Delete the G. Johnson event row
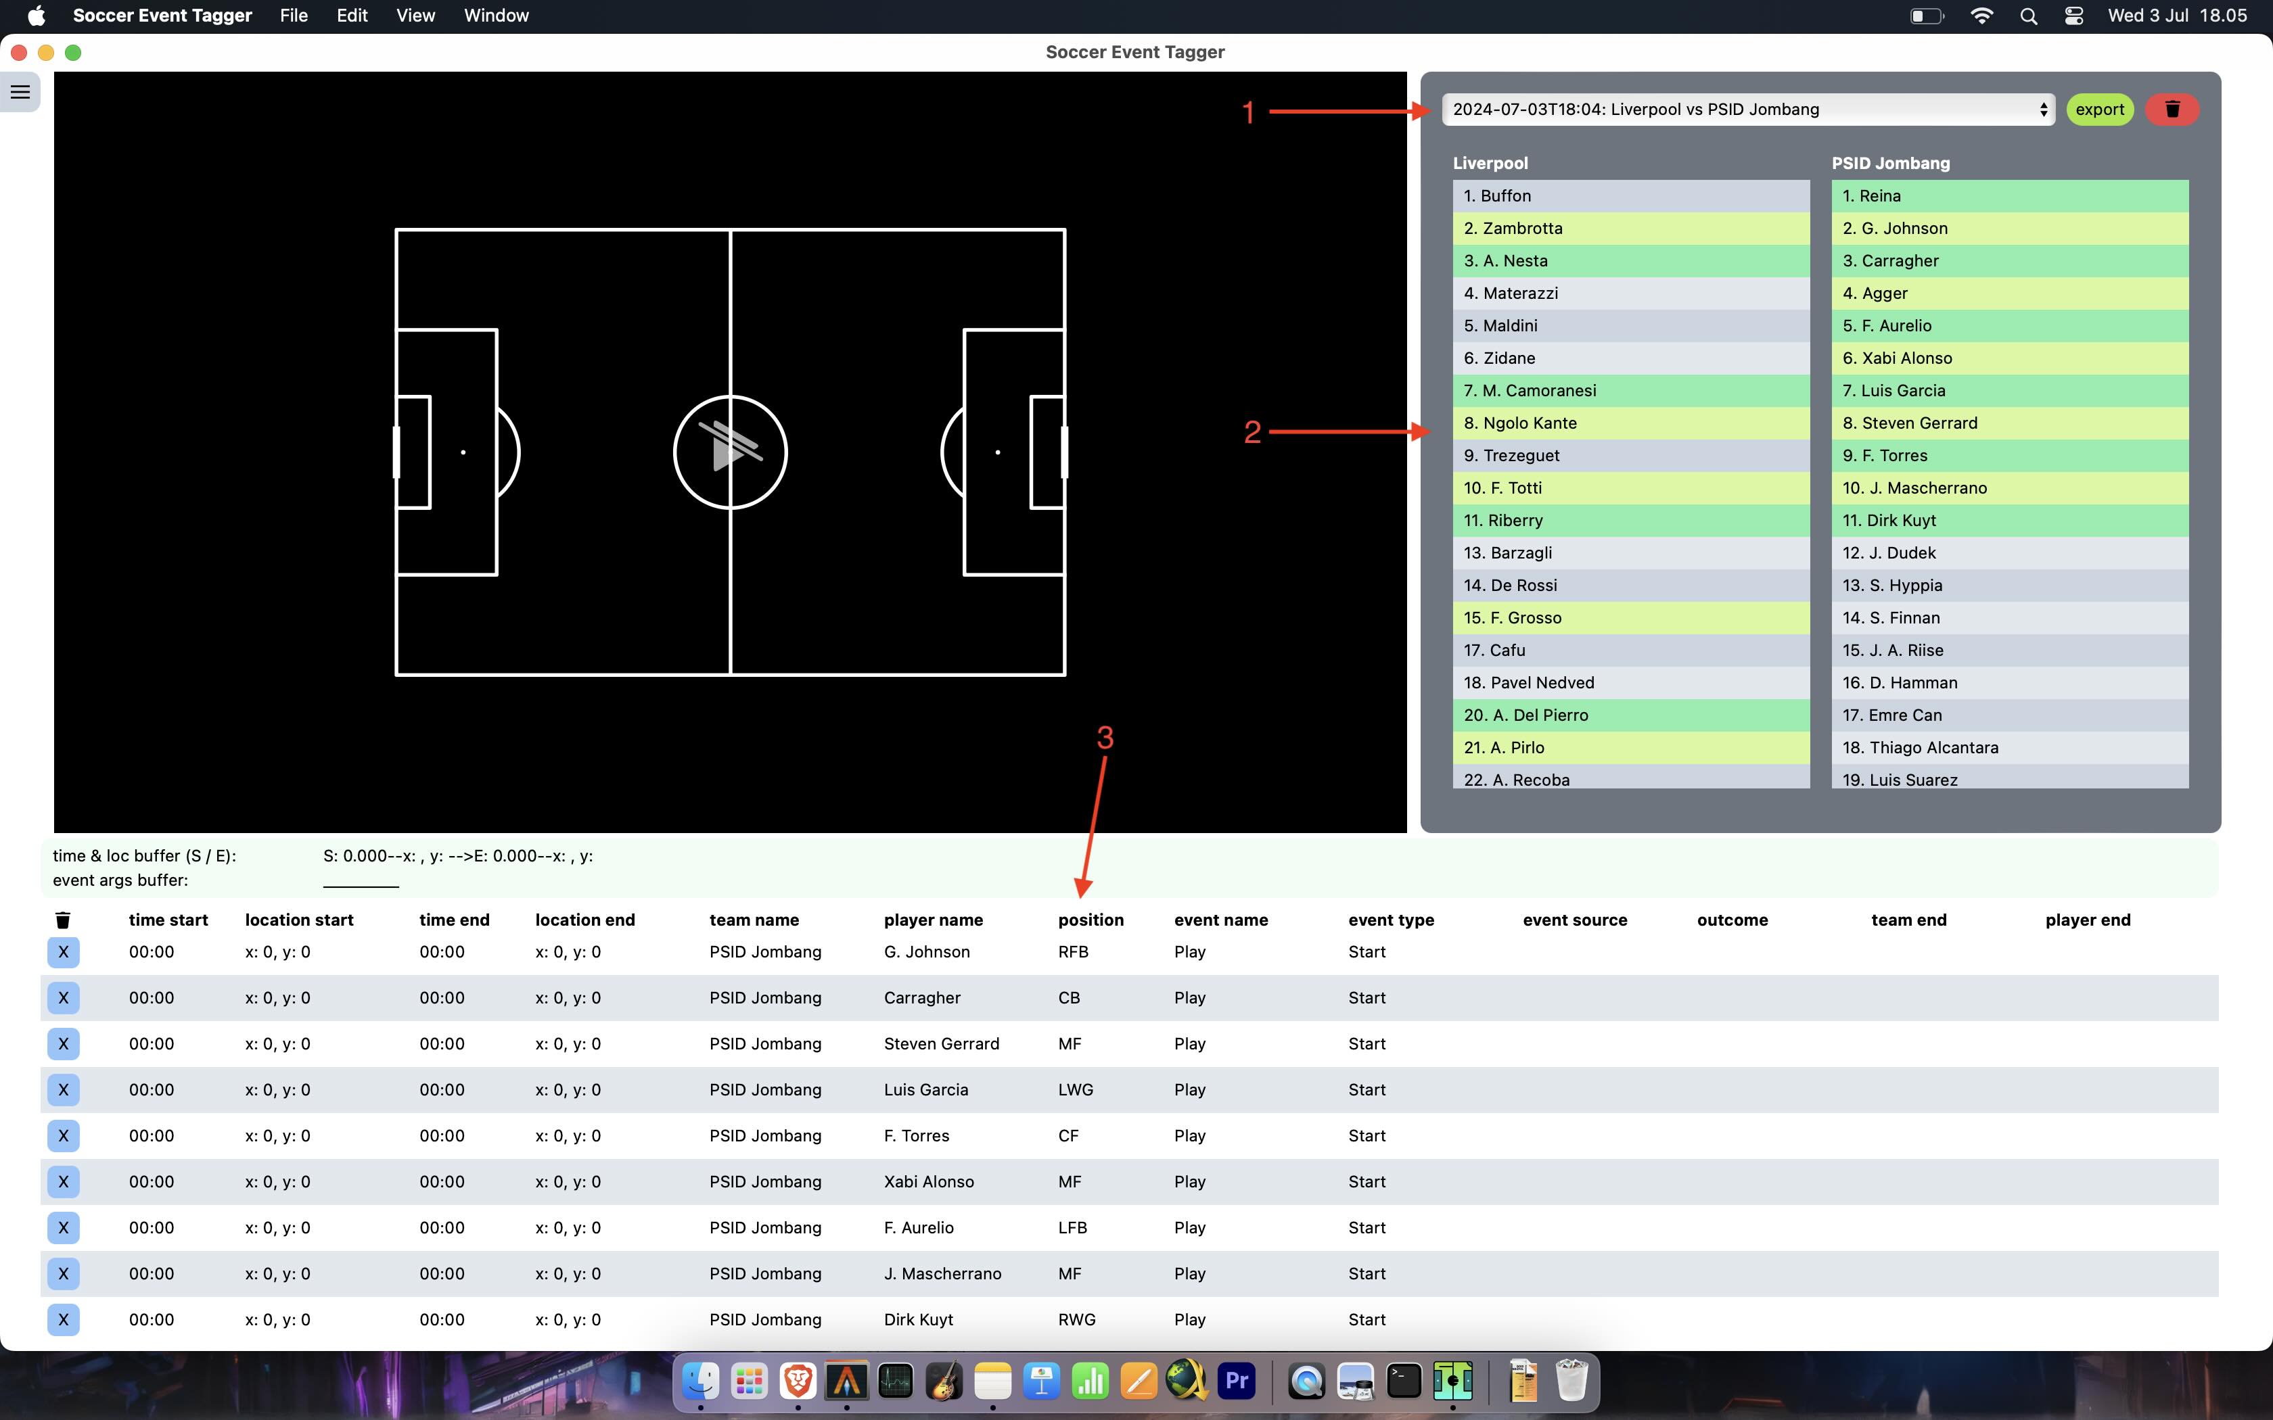The width and height of the screenshot is (2273, 1420). coord(63,952)
